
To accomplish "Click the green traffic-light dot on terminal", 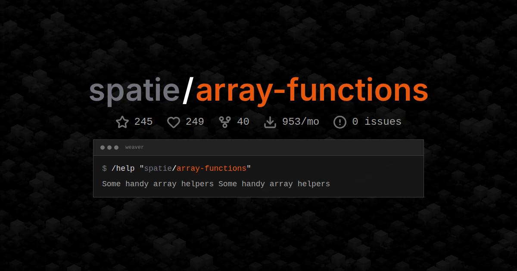I will click(116, 147).
